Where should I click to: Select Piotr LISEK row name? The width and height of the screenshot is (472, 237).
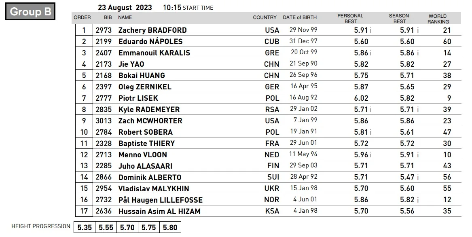coord(138,98)
